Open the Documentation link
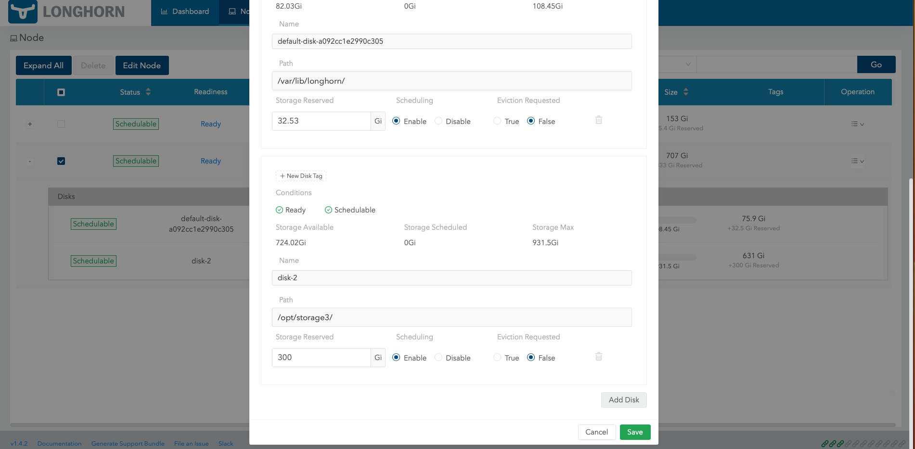The height and width of the screenshot is (449, 915). 59,443
